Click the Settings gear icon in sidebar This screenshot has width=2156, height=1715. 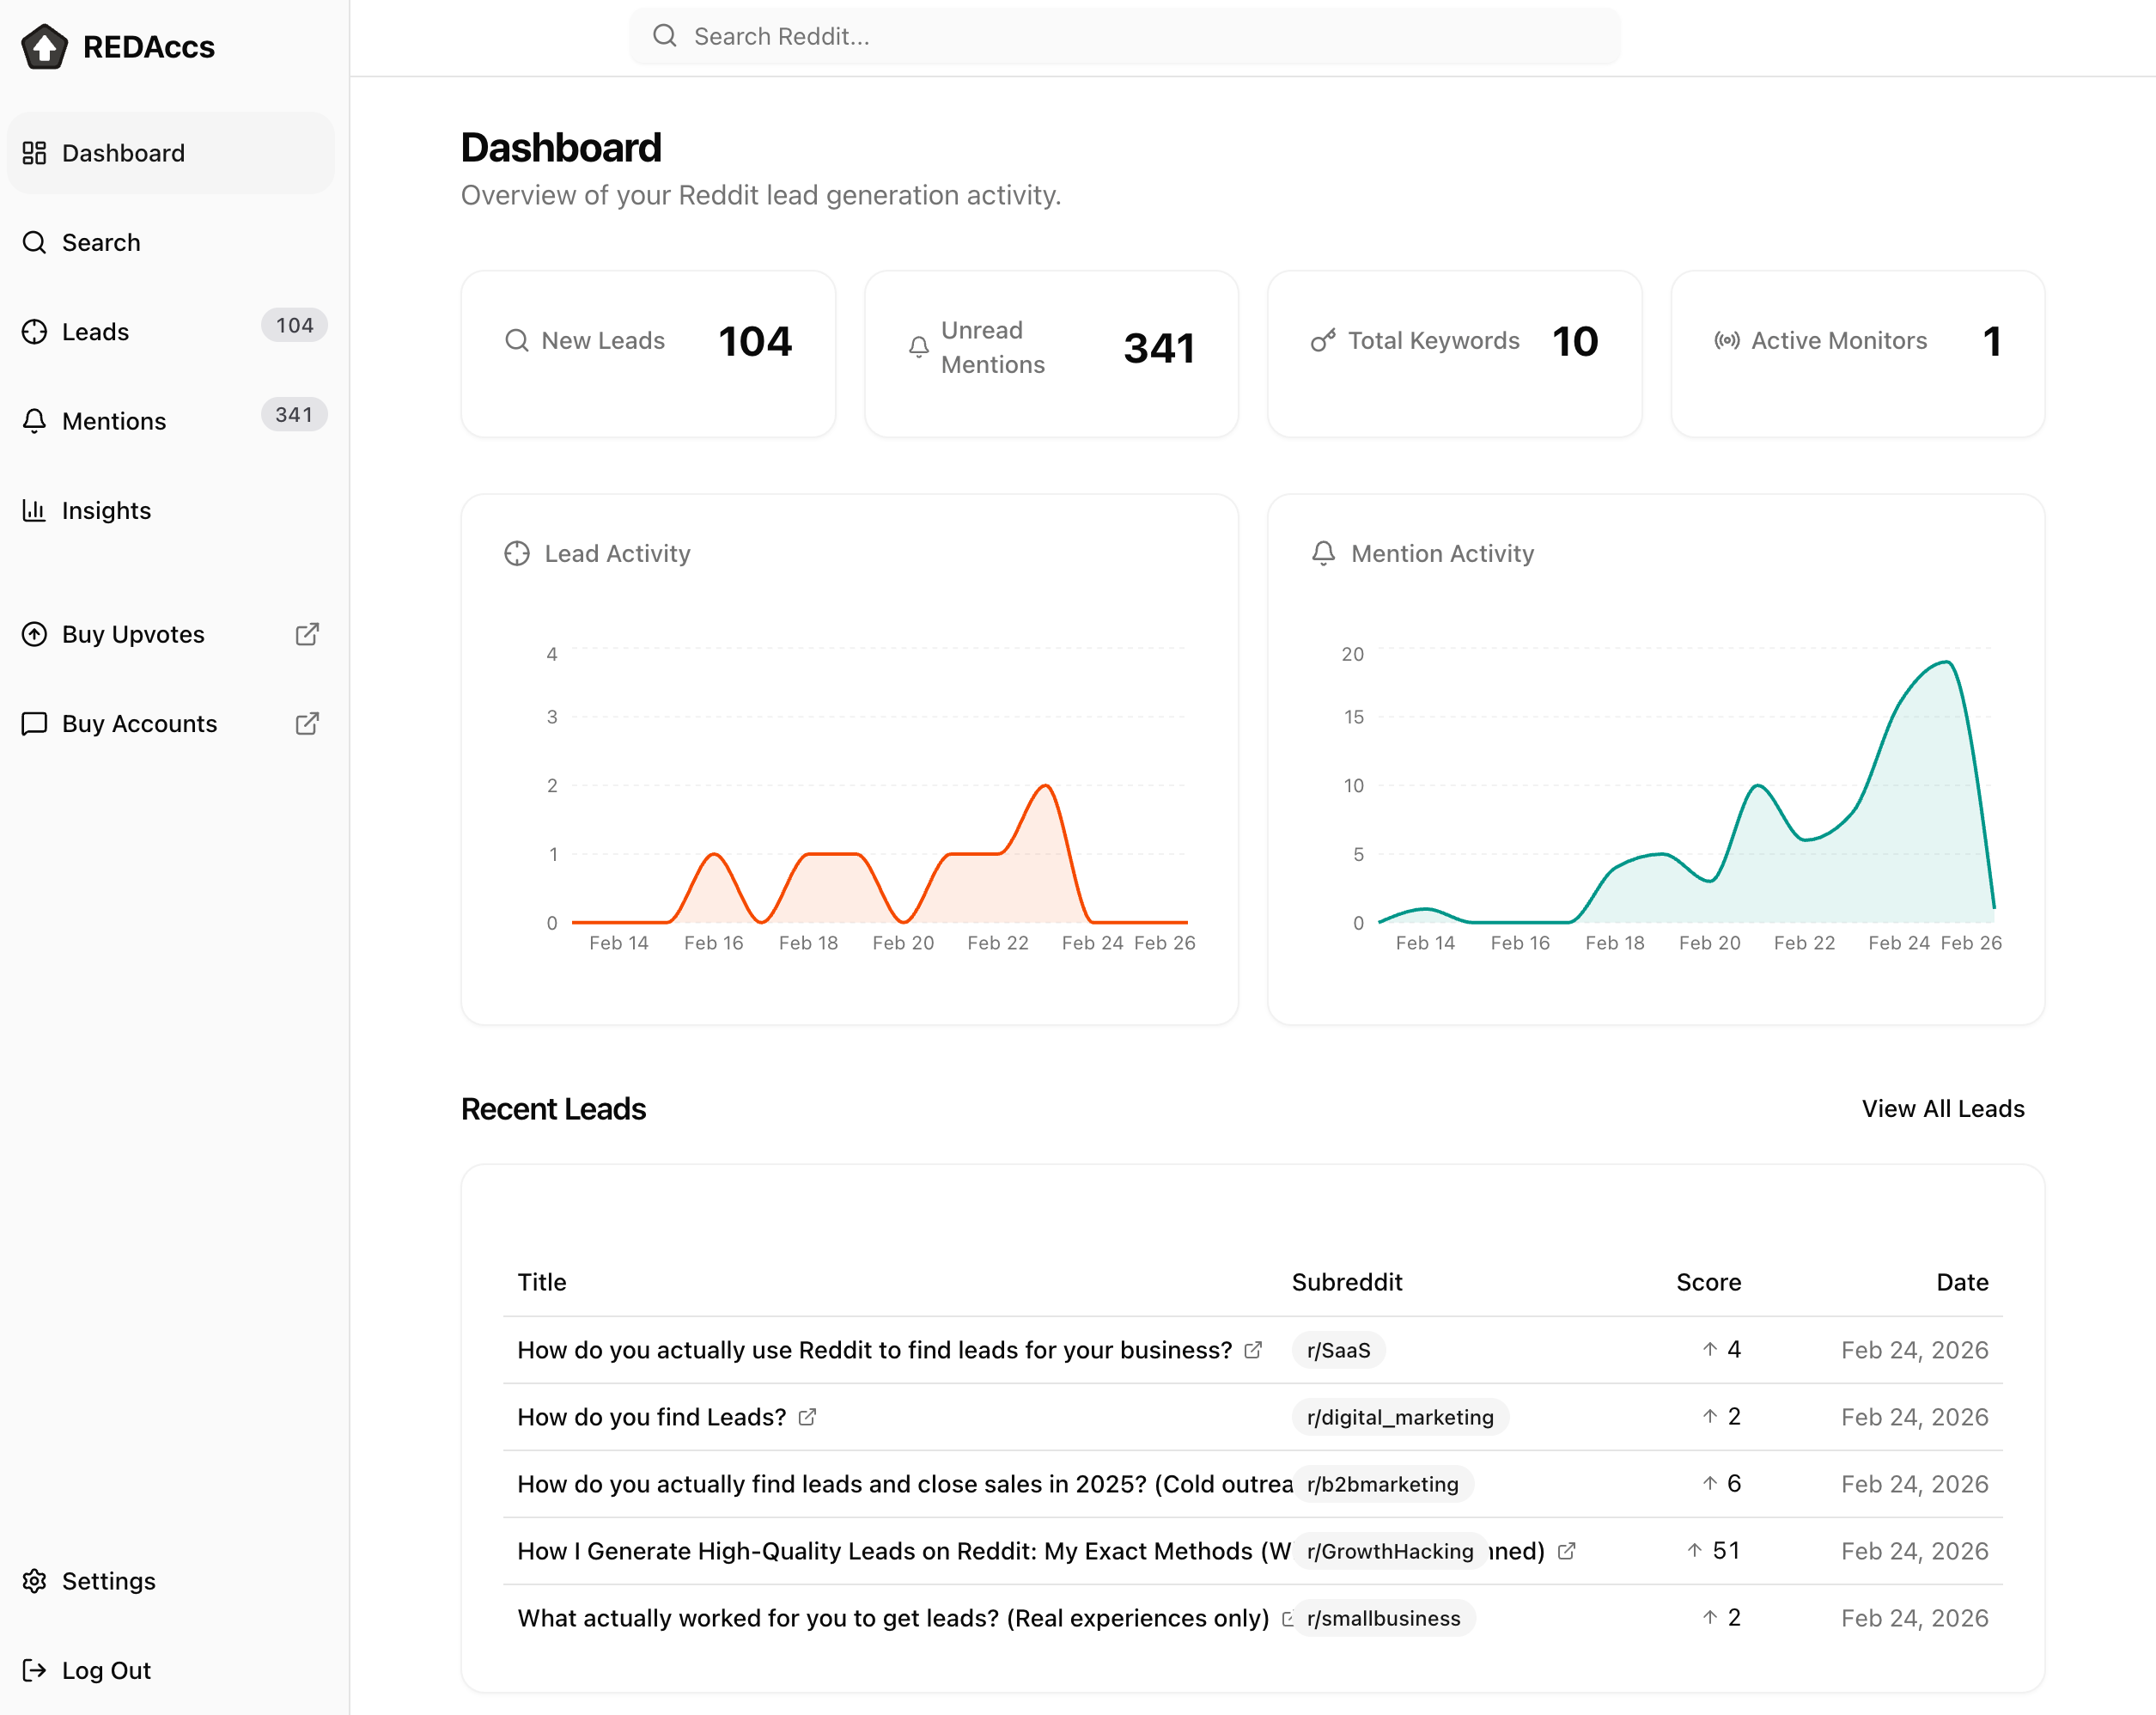pos(35,1581)
